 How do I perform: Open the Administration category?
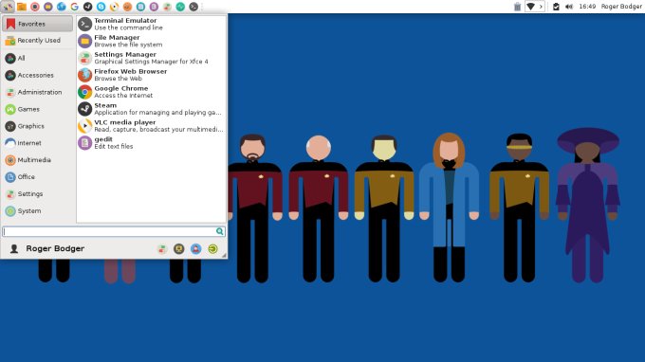37,92
